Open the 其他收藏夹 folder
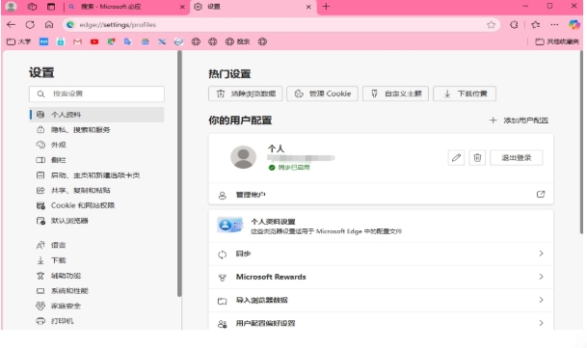This screenshot has width=587, height=348. [x=557, y=41]
